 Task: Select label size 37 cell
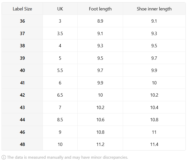point(22,33)
